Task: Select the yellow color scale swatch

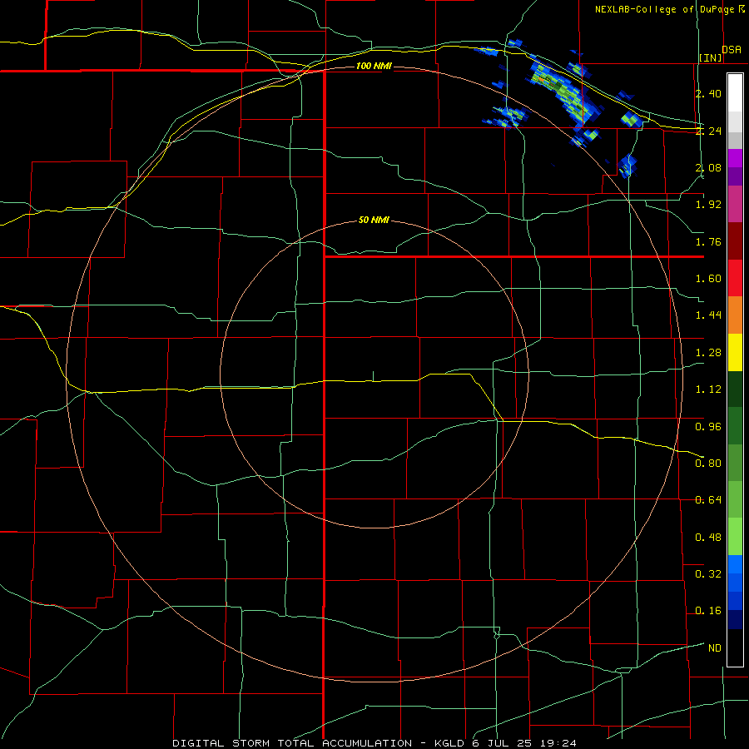Action: 735,352
